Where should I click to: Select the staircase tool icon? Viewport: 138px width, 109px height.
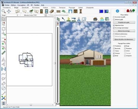52,11
